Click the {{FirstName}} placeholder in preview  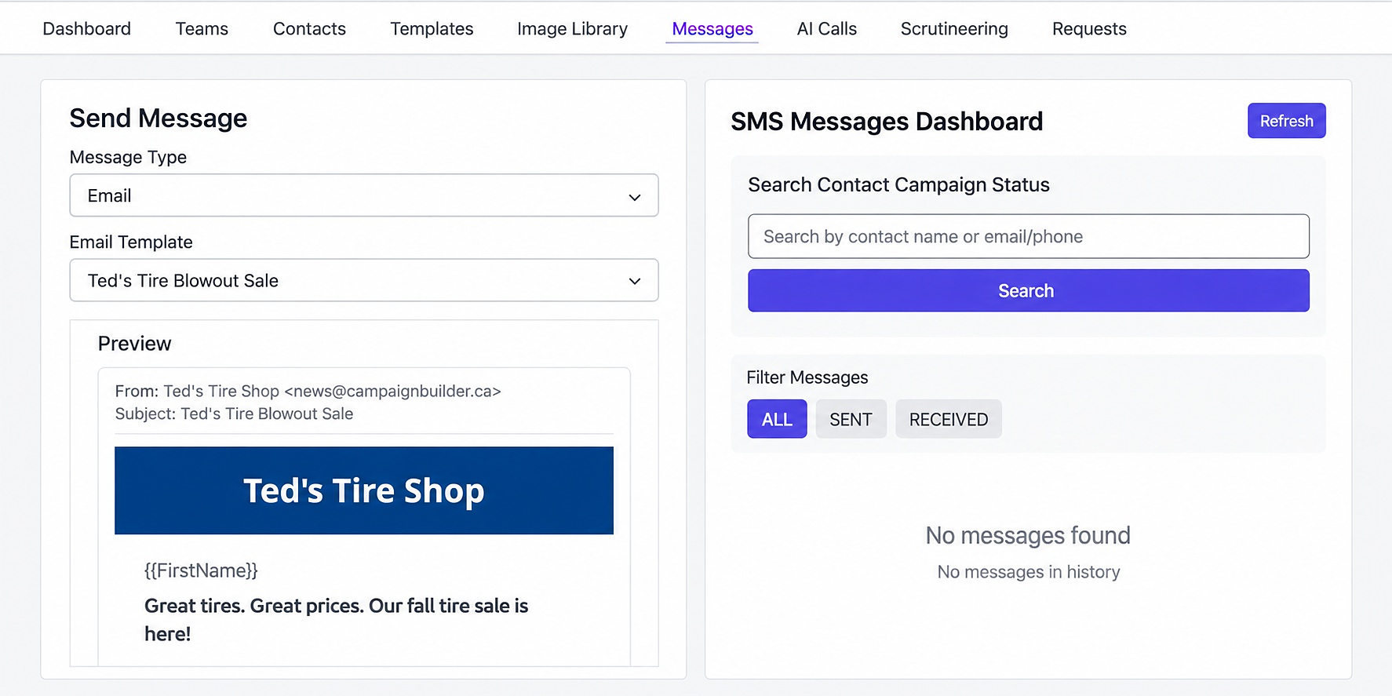201,570
